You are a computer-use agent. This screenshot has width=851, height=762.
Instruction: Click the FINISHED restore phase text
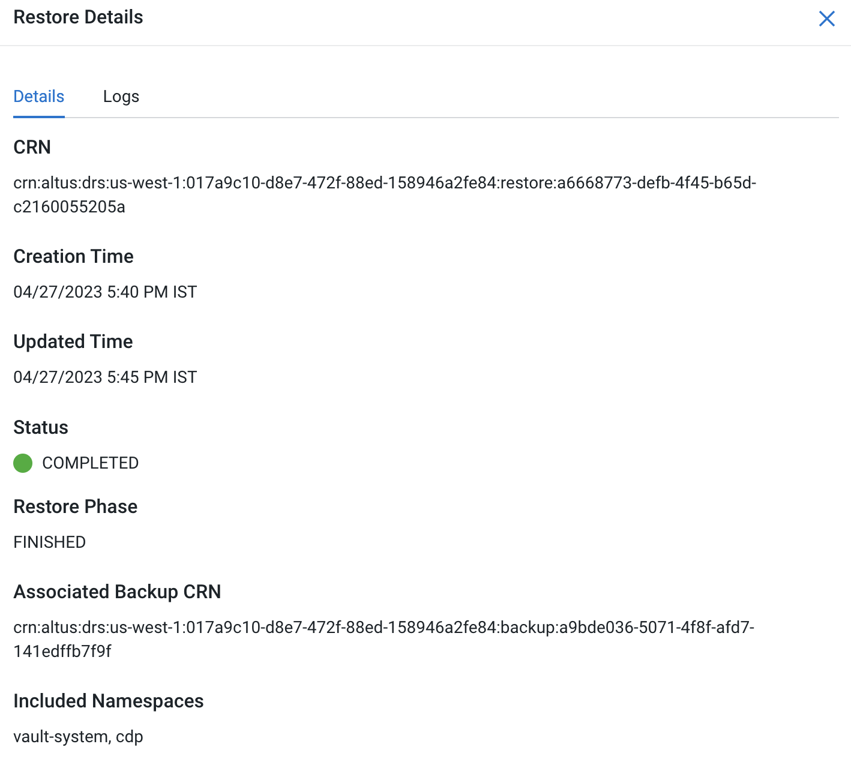(50, 542)
